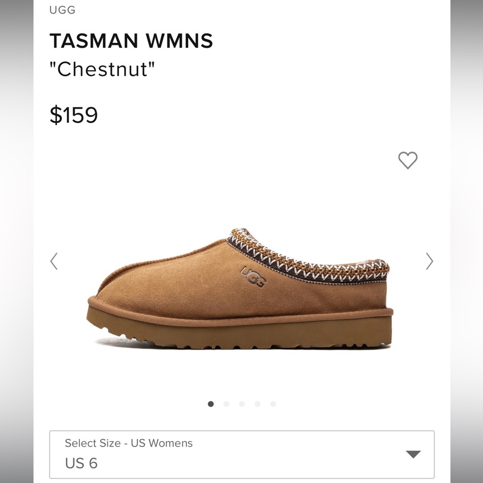The height and width of the screenshot is (483, 483).
Task: Click the dropdown arrow next to US 6
Action: click(413, 454)
